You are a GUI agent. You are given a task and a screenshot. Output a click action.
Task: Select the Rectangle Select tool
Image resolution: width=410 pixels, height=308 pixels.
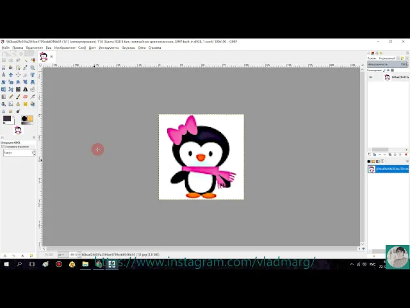pos(3,60)
